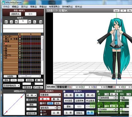Click the 初始化 button in bone panel
This screenshot has height=117, width=132.
[x=79, y=113]
